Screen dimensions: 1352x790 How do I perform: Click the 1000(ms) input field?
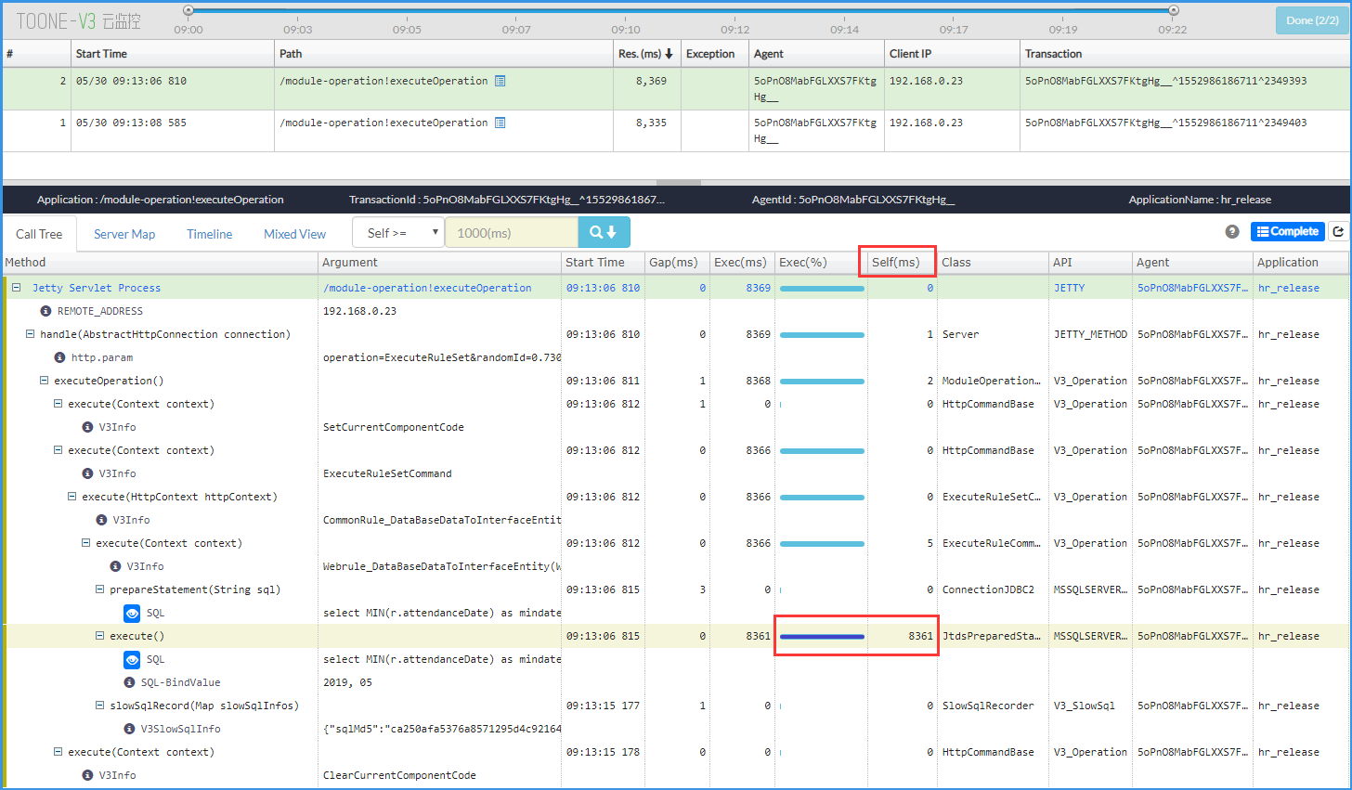coord(512,232)
